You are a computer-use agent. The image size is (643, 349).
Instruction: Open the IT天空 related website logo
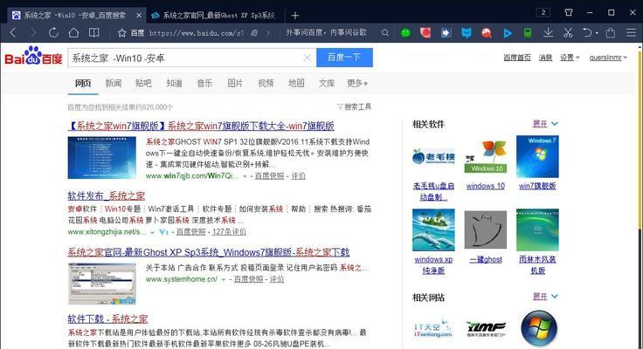[x=433, y=329]
